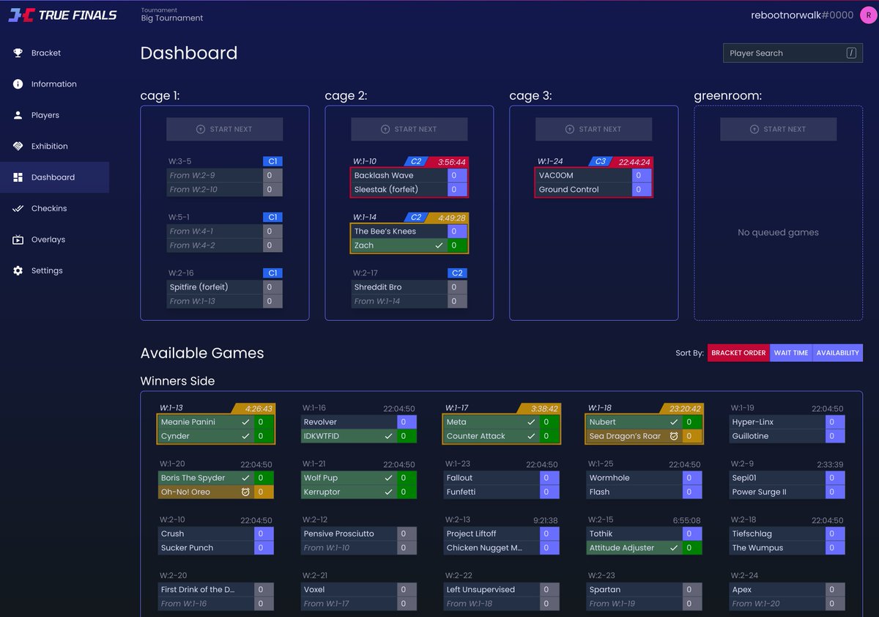The width and height of the screenshot is (879, 617).
Task: Click C3 cage tag on game W:1-24
Action: (600, 161)
